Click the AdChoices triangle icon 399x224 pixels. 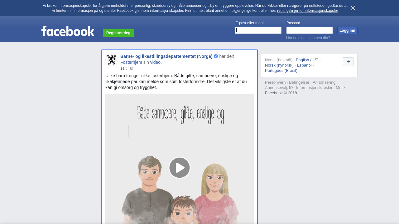point(291,87)
